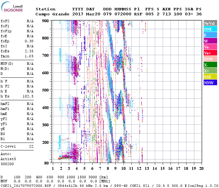Click the h`Es value 102.5

point(28,97)
